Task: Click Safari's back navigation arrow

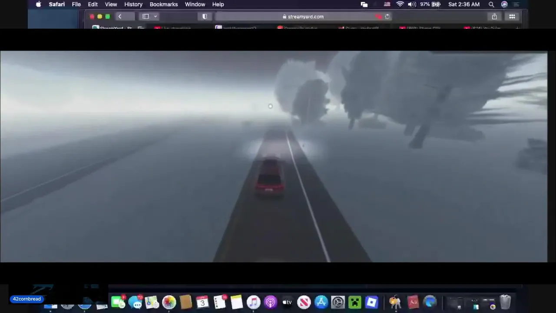Action: tap(120, 17)
